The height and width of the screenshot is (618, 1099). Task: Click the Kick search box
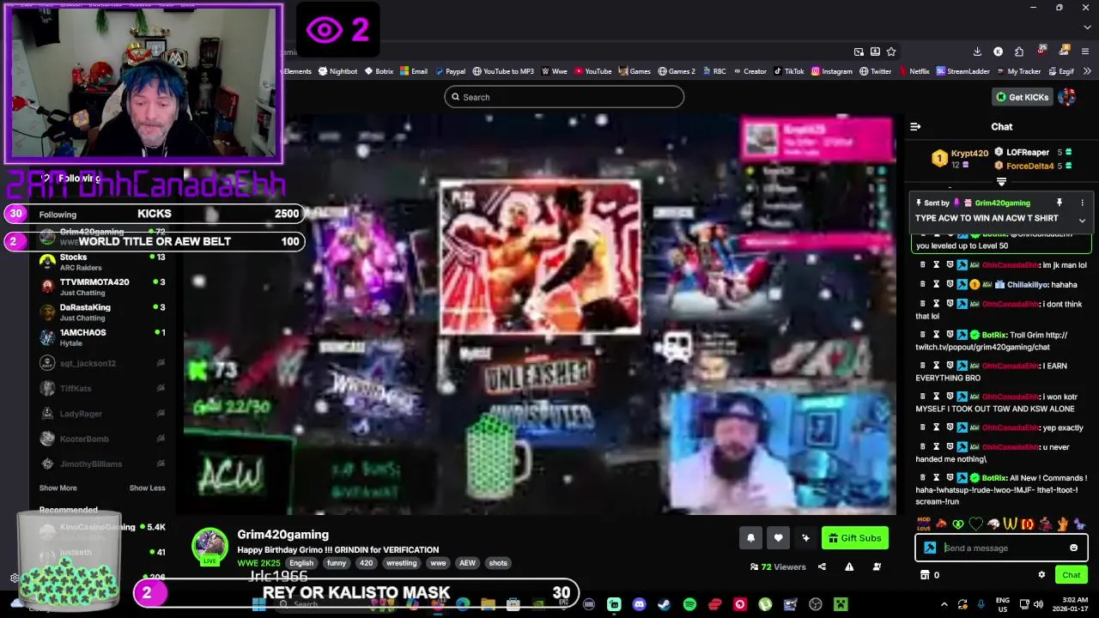pyautogui.click(x=564, y=97)
